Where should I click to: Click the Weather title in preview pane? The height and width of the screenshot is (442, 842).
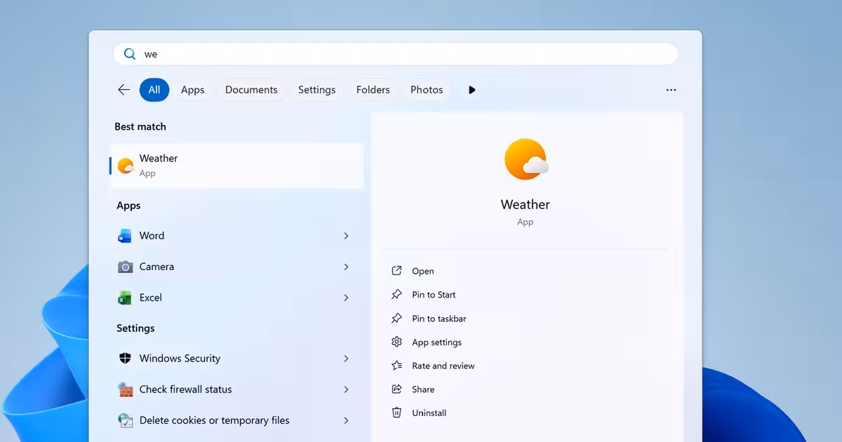point(526,204)
